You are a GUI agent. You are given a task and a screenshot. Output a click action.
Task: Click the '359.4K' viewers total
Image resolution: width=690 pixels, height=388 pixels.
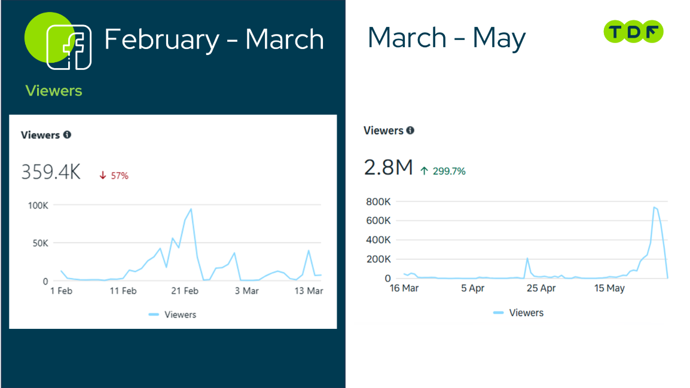[x=51, y=172]
